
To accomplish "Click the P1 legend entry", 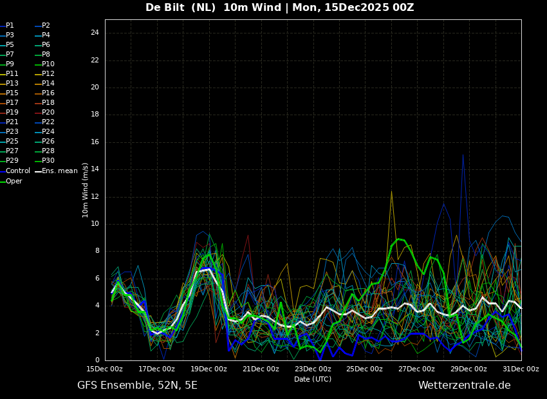I will (x=7, y=26).
